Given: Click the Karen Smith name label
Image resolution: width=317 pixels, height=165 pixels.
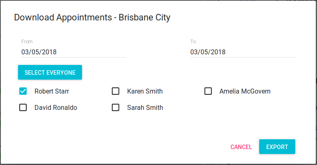Looking at the screenshot, I should pos(145,91).
